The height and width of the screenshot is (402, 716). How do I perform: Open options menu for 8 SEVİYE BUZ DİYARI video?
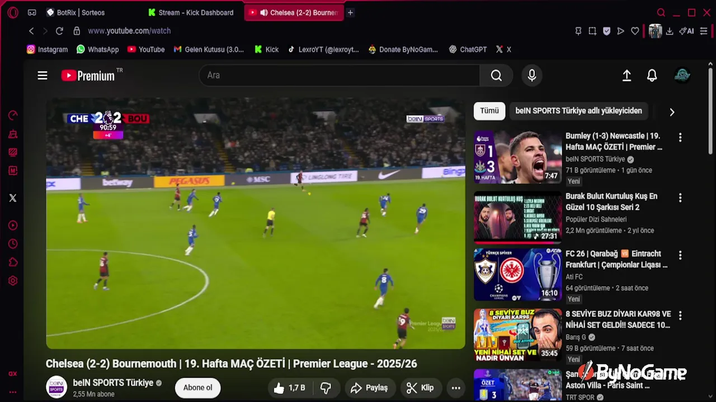click(x=680, y=315)
